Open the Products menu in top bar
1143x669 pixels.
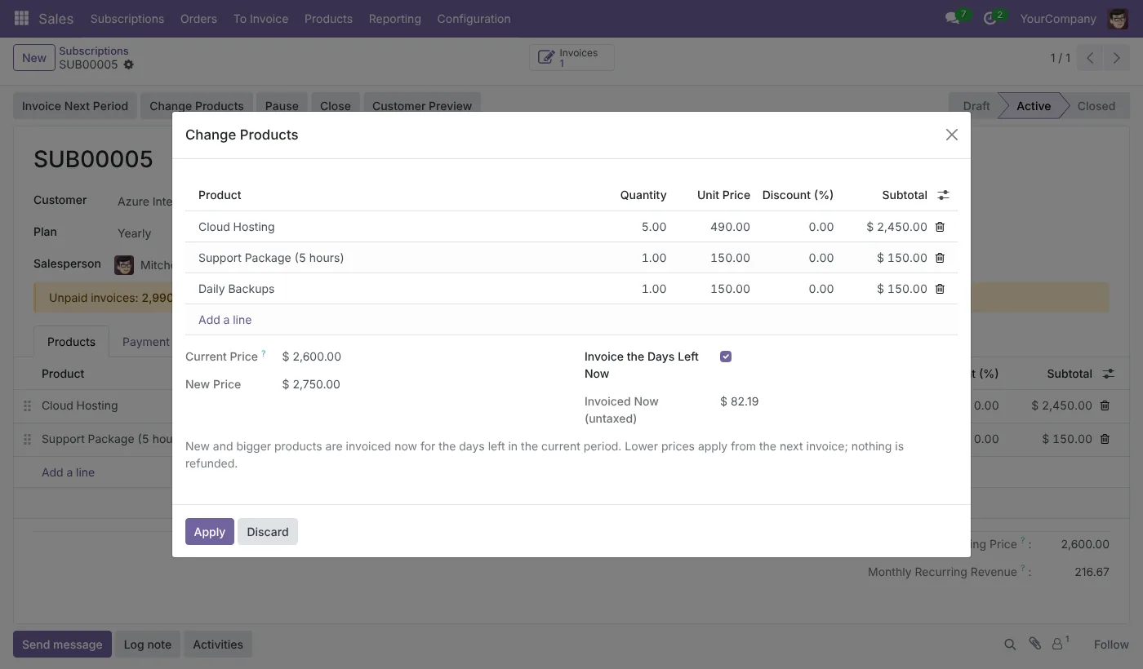pyautogui.click(x=328, y=18)
